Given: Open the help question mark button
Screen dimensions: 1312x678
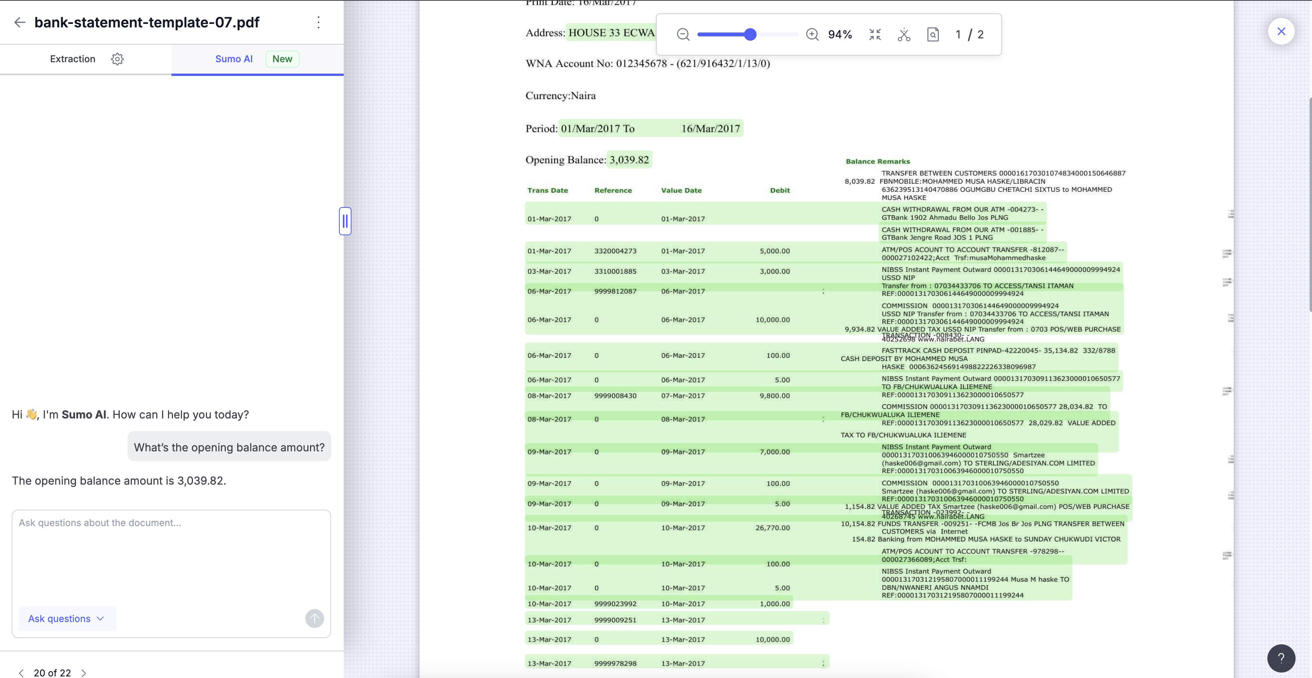Looking at the screenshot, I should (1281, 658).
